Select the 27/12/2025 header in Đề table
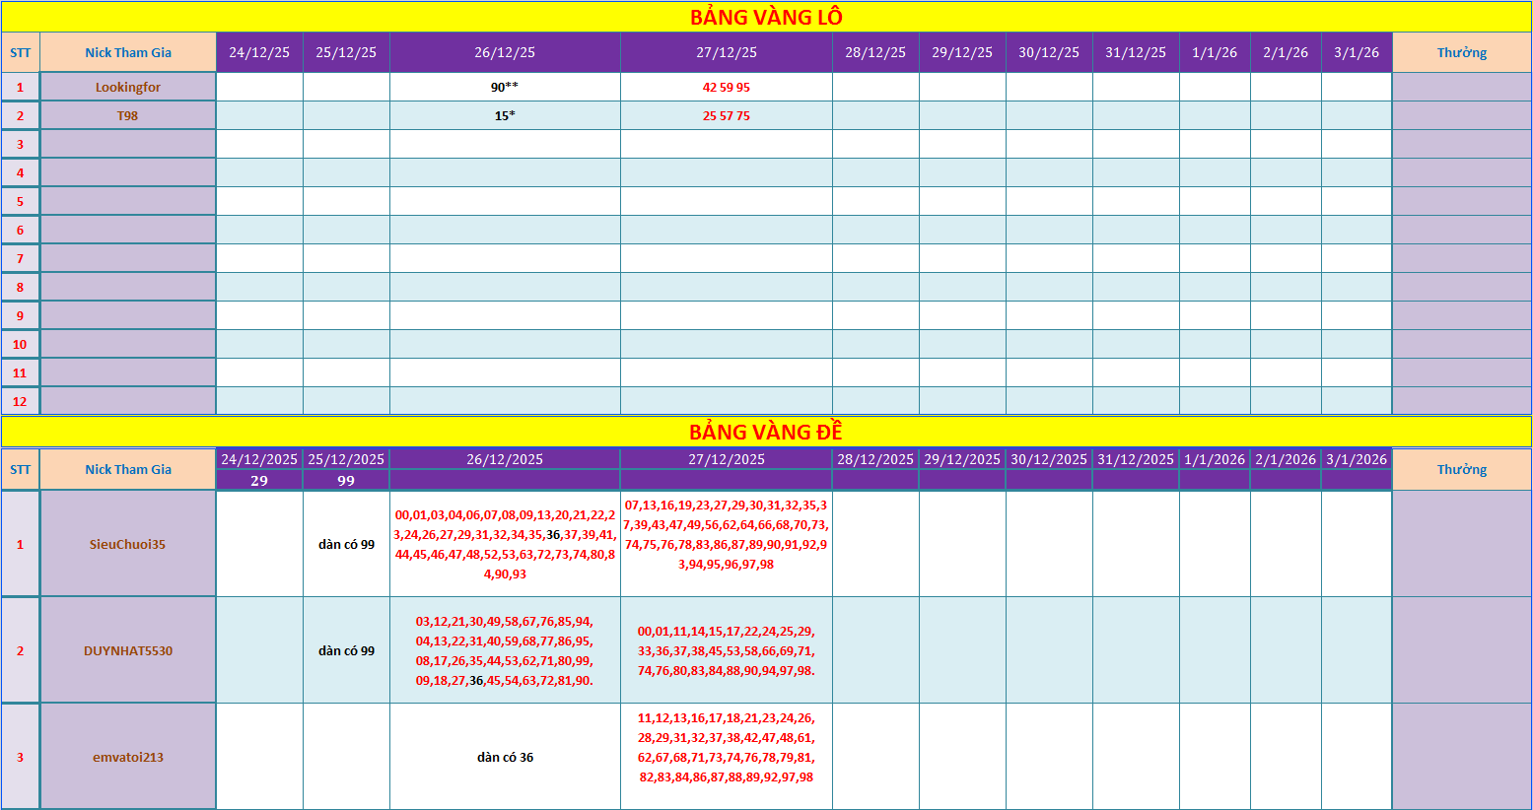1533x810 pixels. pos(727,459)
